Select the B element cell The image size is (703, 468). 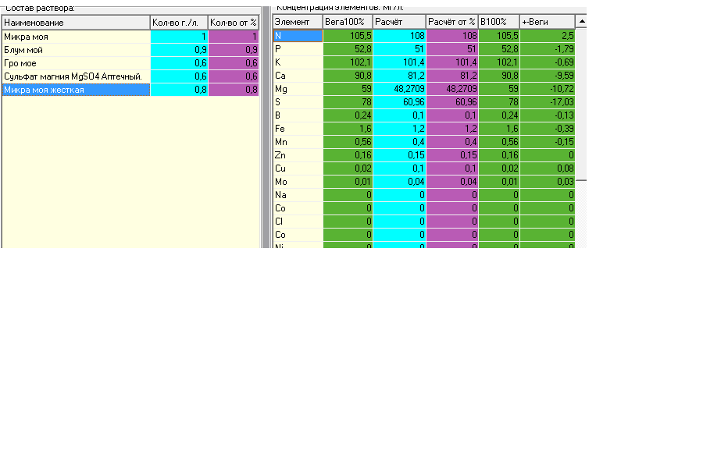[x=298, y=115]
